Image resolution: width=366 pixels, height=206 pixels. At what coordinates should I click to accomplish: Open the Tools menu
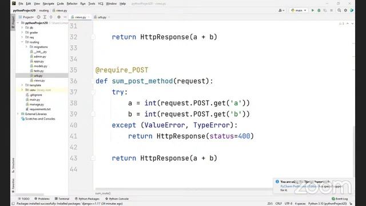point(91,3)
